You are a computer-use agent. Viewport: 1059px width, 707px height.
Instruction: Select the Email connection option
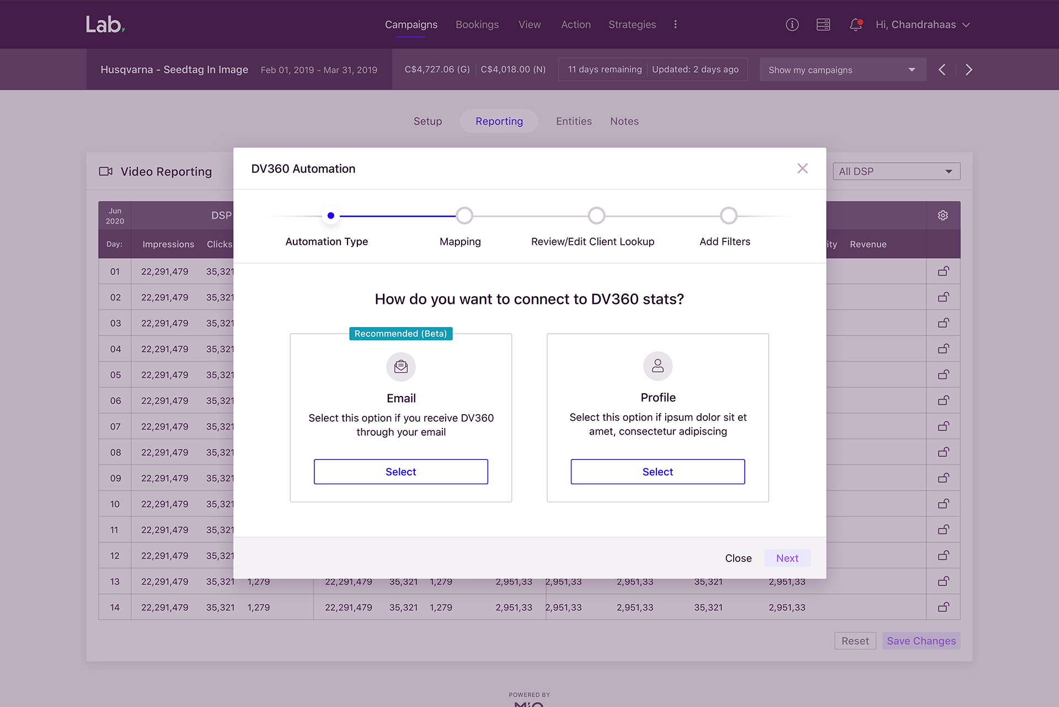tap(400, 472)
